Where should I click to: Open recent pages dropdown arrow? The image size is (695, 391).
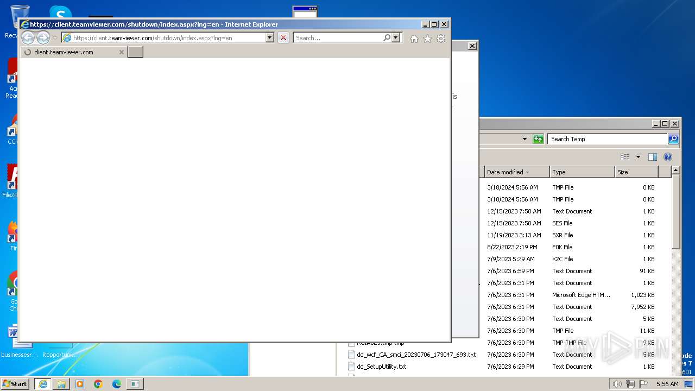55,38
